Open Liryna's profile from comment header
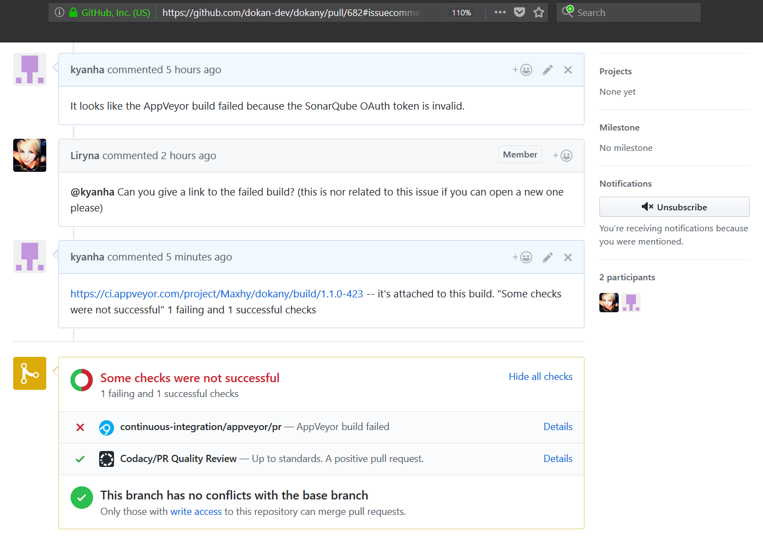This screenshot has width=763, height=538. pos(85,156)
